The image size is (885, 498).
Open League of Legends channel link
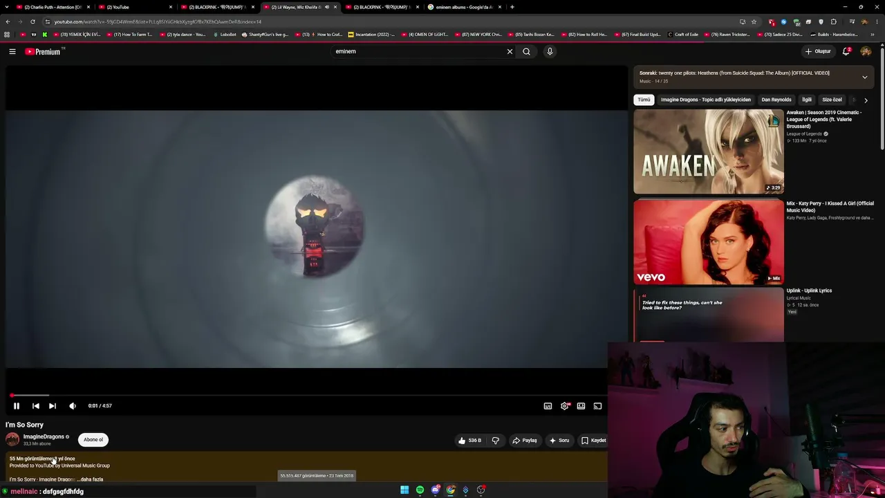tap(804, 133)
